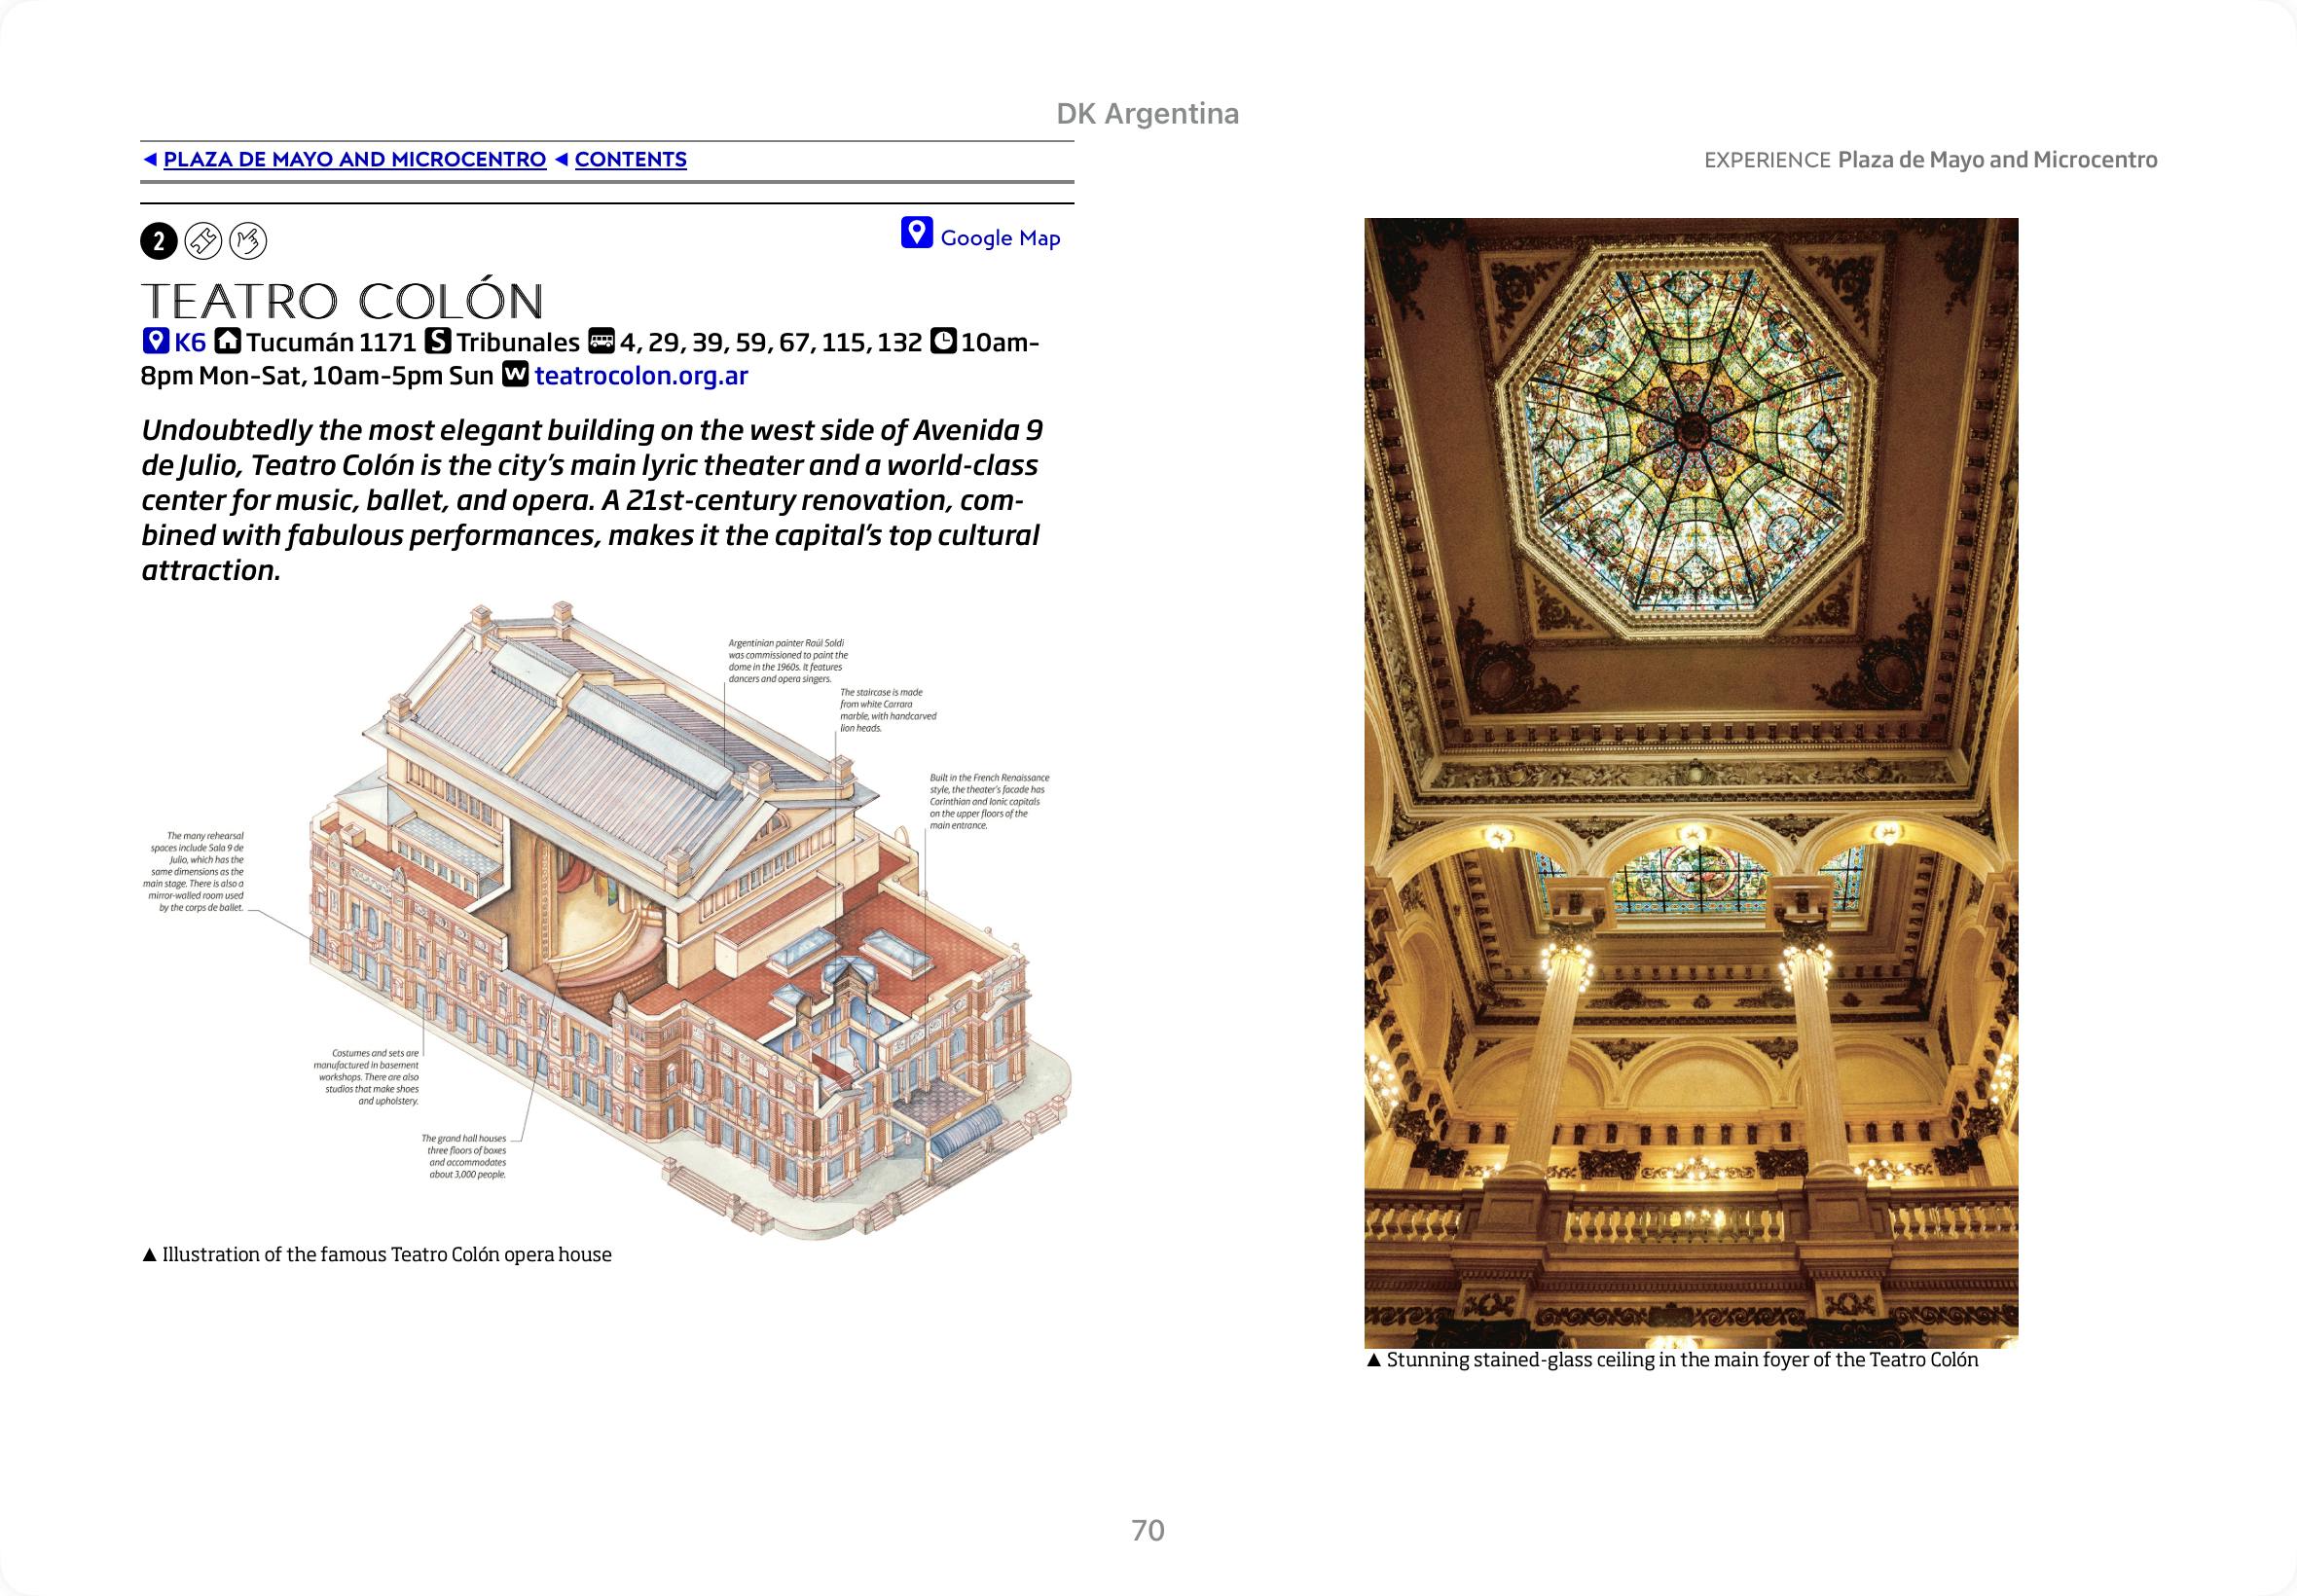Click the blue map pin beside K6
The image size is (2297, 1596).
[155, 342]
